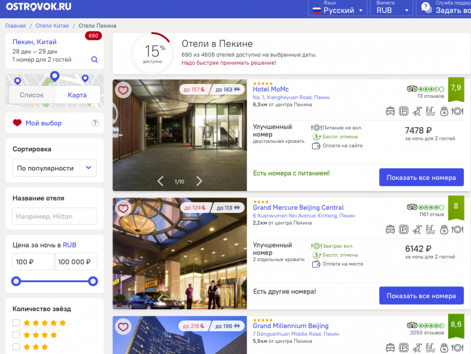Screen dimensions: 471x354
Task: Open the Hotel MoMc title link
Action: point(271,89)
